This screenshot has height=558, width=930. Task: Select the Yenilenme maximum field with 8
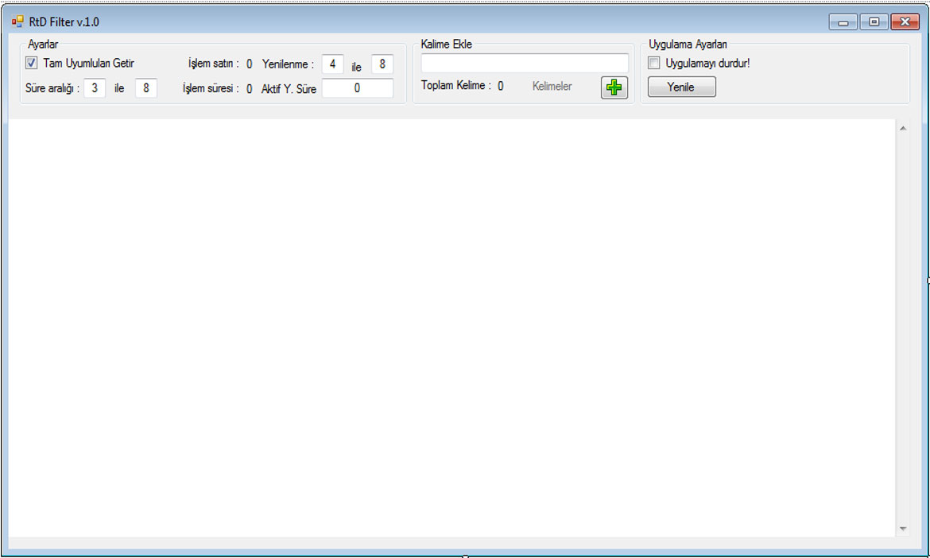(x=382, y=64)
